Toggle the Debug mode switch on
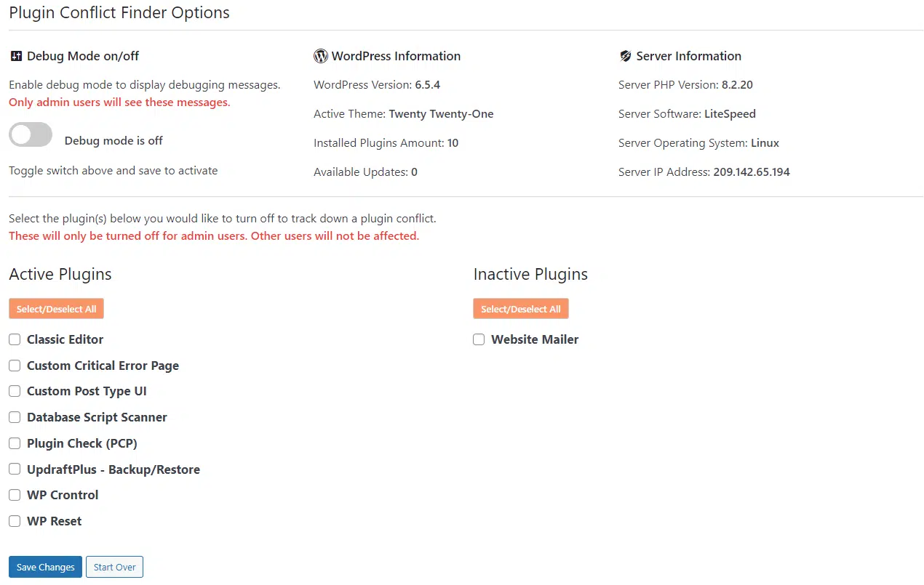 30,134
